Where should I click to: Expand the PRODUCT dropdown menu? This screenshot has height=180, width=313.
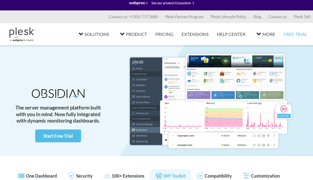click(134, 34)
